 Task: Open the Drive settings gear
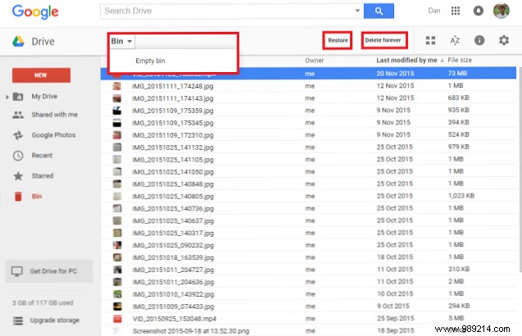[504, 41]
